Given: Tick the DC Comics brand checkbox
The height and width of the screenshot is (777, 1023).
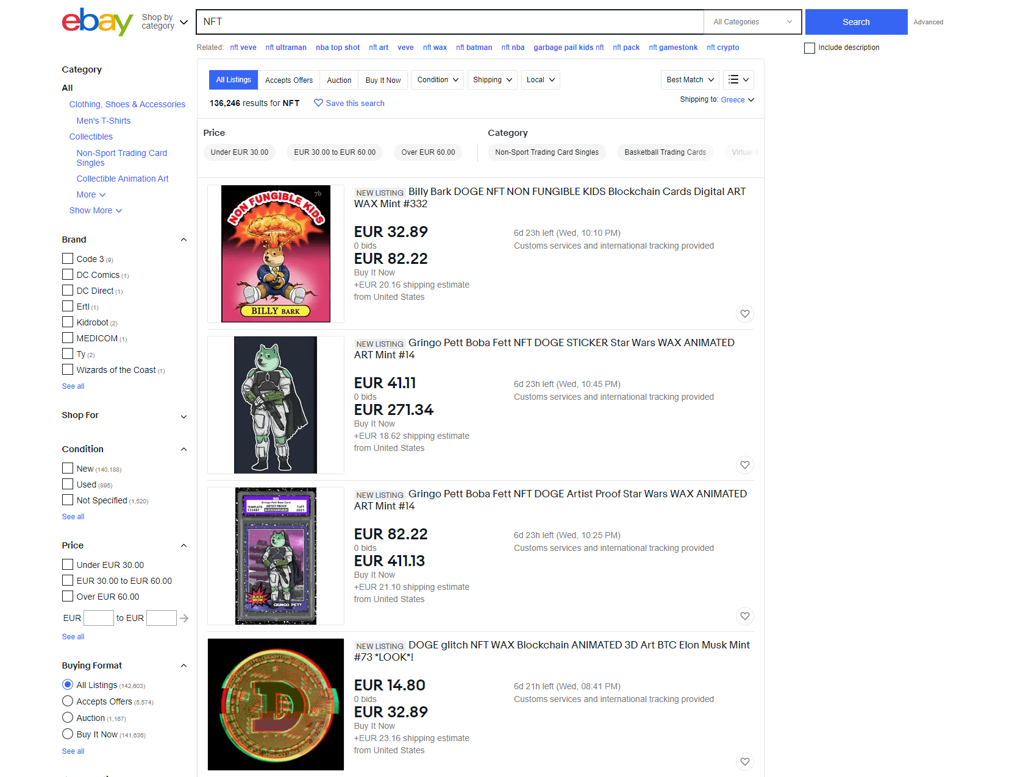Looking at the screenshot, I should tap(68, 274).
